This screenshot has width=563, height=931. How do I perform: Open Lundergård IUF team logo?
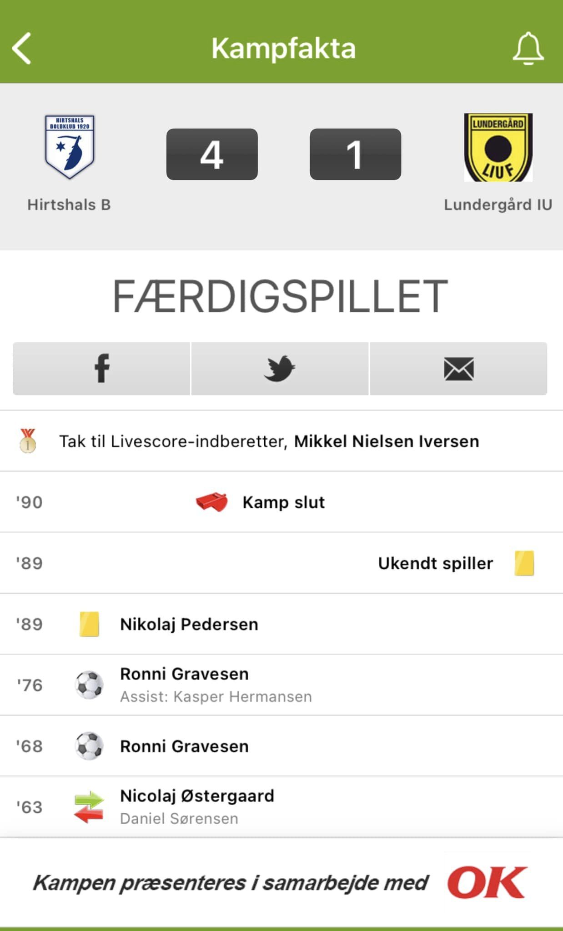[498, 147]
